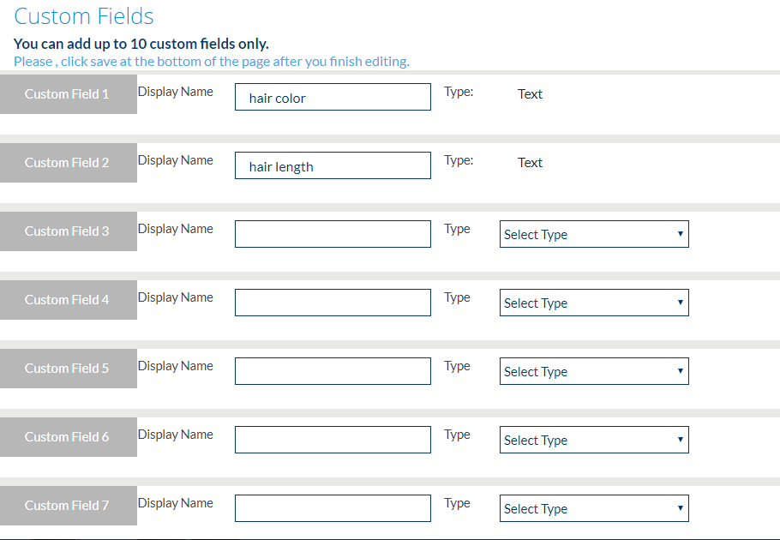Expand the Custom Field 6 type dropdown
Screen dimensions: 780x540
pyautogui.click(x=594, y=440)
